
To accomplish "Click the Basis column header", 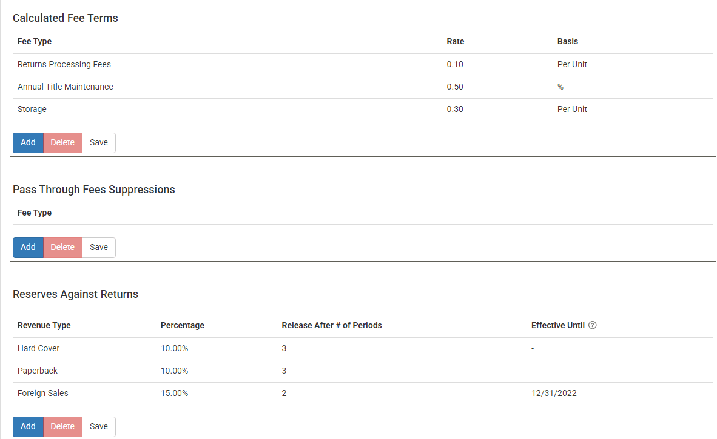I will [x=567, y=42].
